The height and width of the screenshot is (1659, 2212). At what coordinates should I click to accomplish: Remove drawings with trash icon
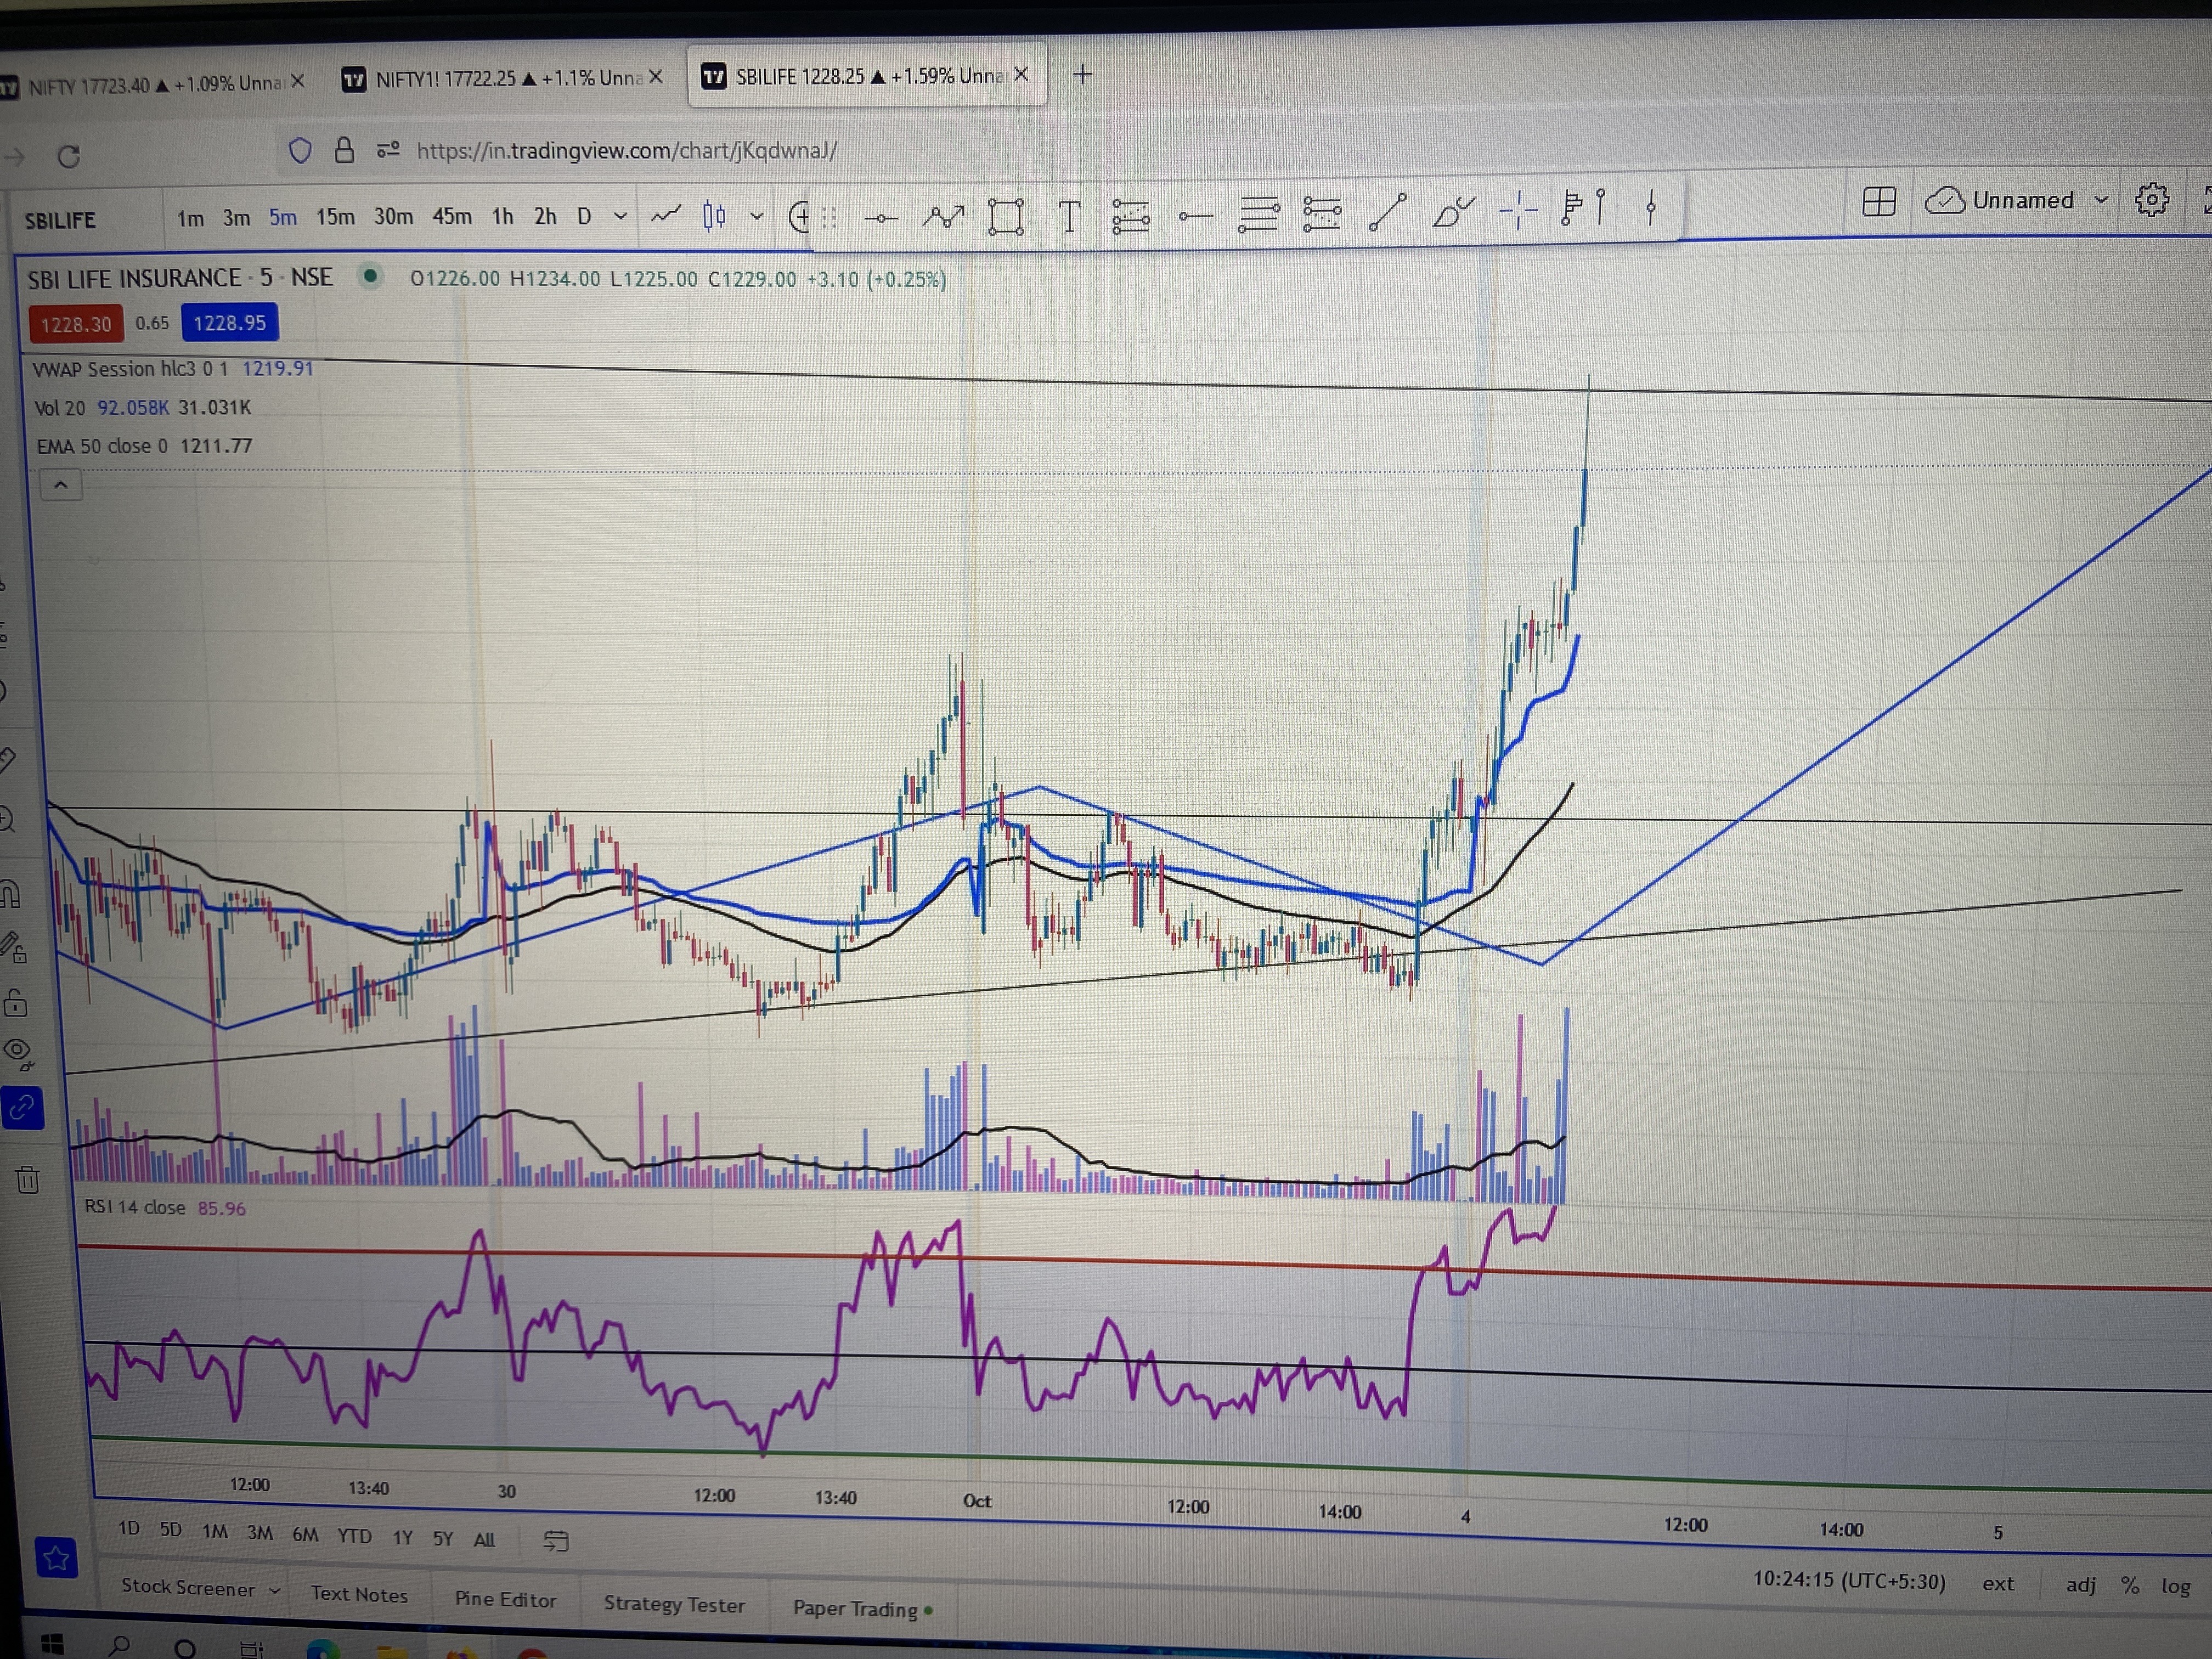[x=27, y=1180]
